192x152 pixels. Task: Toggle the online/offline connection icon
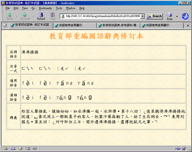coord(178,149)
